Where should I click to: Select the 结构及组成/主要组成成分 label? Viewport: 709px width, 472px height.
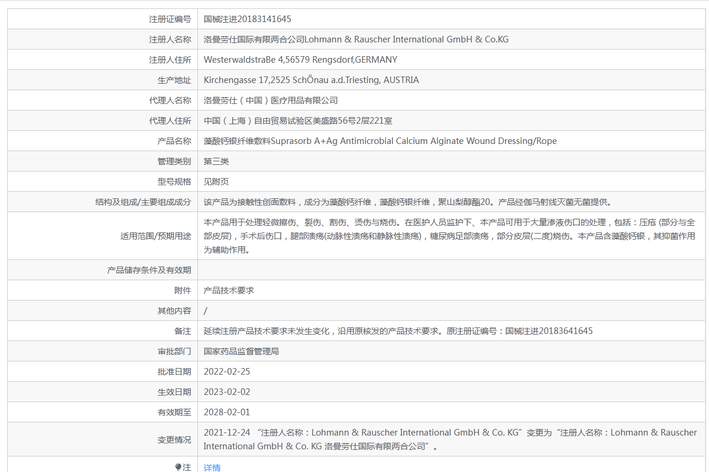[143, 202]
